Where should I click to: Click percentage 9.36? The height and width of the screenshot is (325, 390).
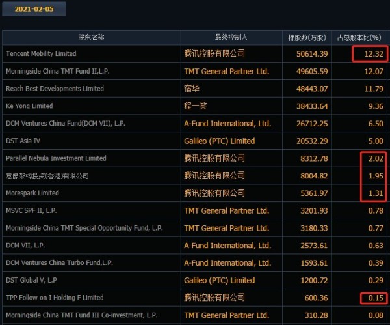pos(376,106)
